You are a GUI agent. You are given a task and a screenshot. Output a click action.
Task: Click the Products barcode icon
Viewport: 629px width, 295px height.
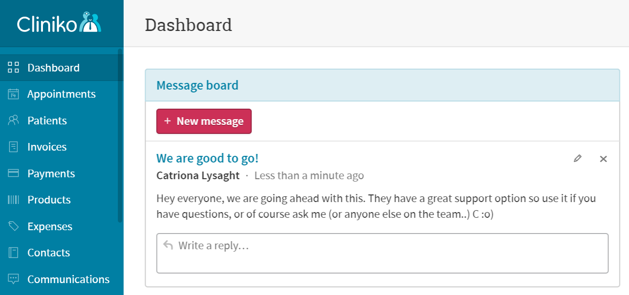coord(13,200)
